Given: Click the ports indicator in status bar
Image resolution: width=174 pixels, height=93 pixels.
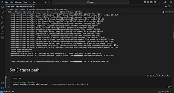Looking at the screenshot, I should 13,92.
